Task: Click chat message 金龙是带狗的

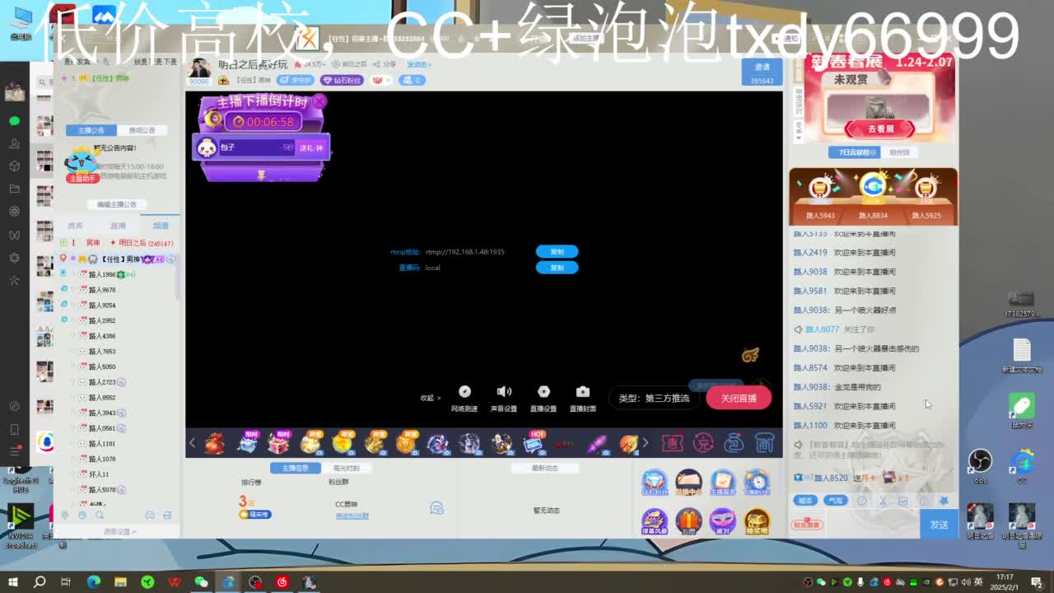Action: [x=857, y=387]
